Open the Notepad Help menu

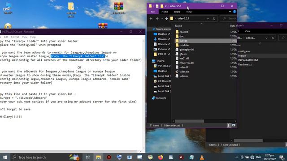pyautogui.click(x=33, y=37)
